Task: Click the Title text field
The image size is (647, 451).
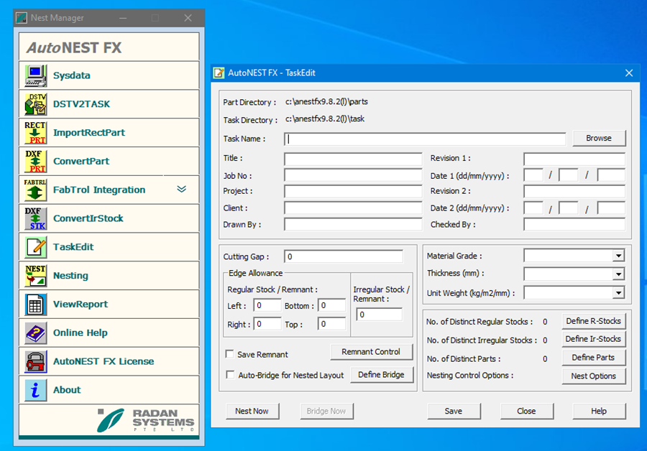Action: point(353,159)
